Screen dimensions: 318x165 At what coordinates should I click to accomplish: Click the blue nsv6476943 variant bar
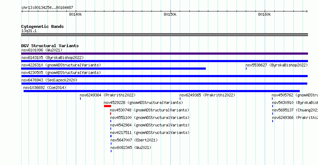pos(164,84)
